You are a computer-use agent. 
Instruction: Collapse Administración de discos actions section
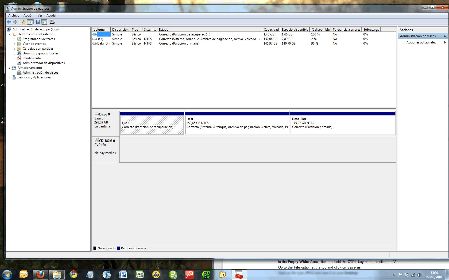[445, 36]
